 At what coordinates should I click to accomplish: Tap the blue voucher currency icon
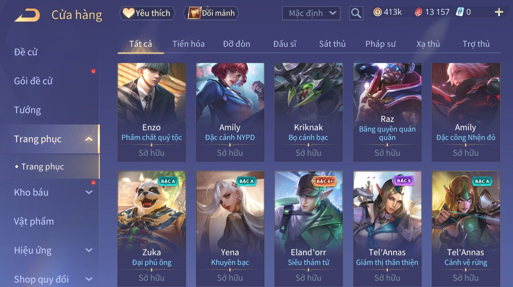[x=460, y=12]
